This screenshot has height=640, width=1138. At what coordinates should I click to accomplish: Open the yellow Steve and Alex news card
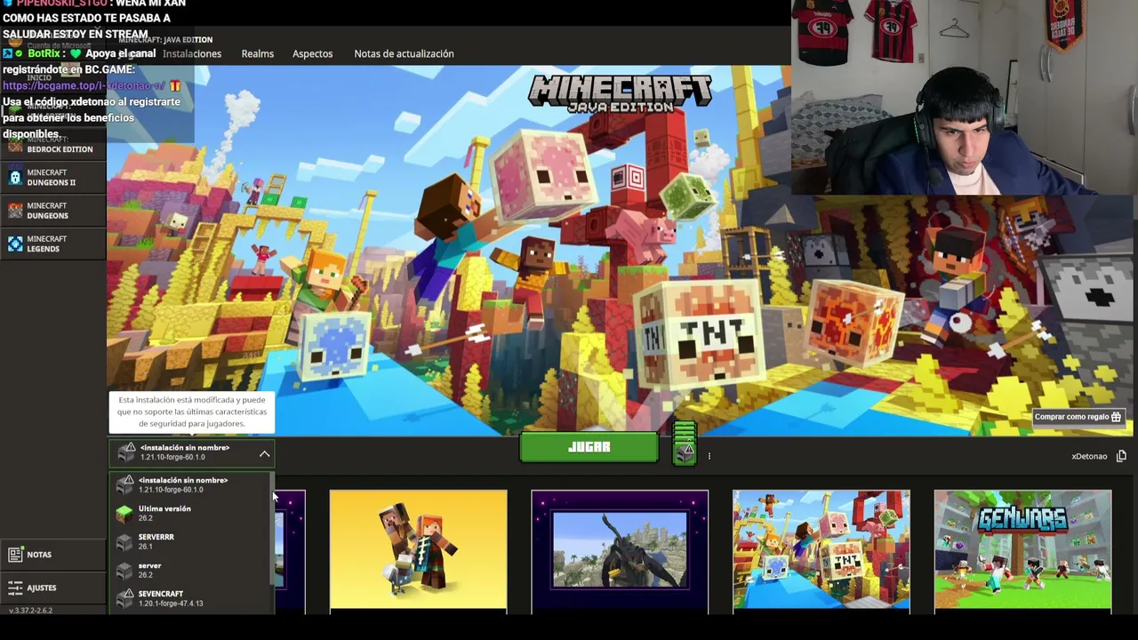coord(419,551)
